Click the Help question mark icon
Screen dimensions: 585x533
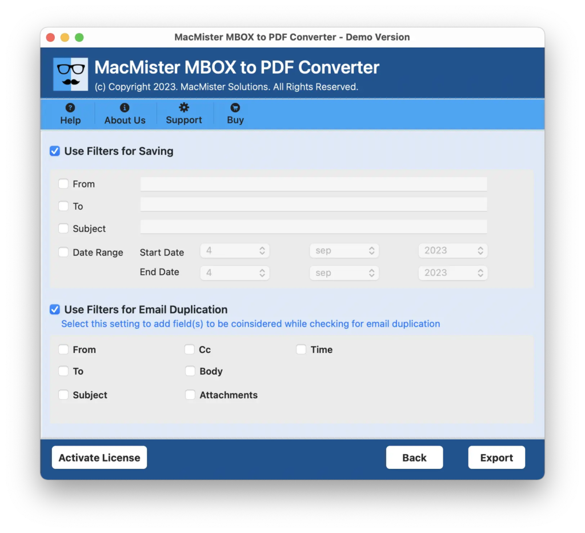(x=70, y=108)
